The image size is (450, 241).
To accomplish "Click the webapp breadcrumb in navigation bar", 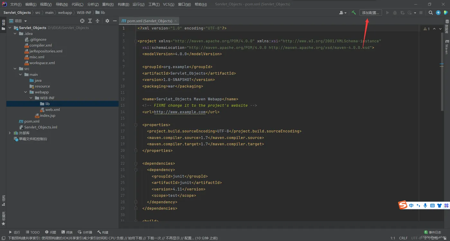I will tap(65, 13).
